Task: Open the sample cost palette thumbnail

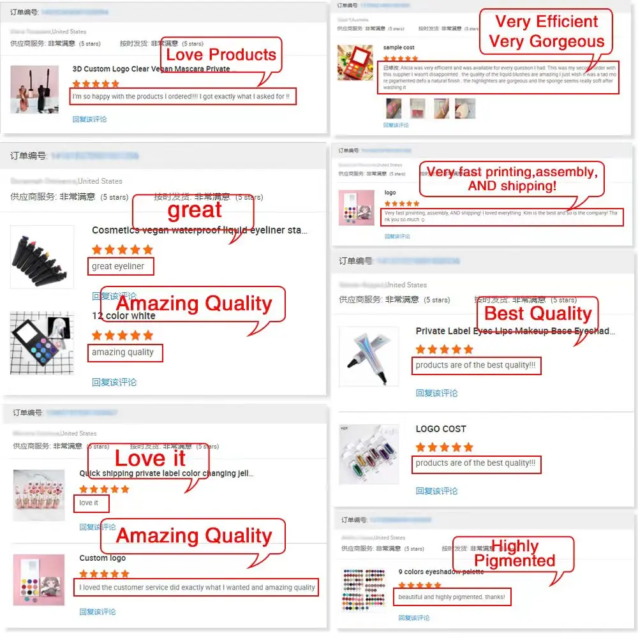Action: click(x=355, y=63)
